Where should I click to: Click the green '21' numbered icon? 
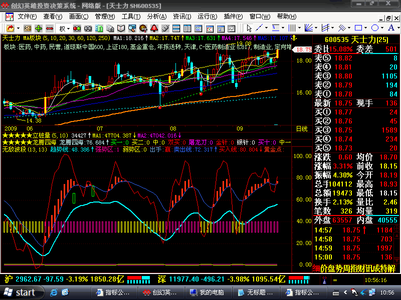click(99, 28)
